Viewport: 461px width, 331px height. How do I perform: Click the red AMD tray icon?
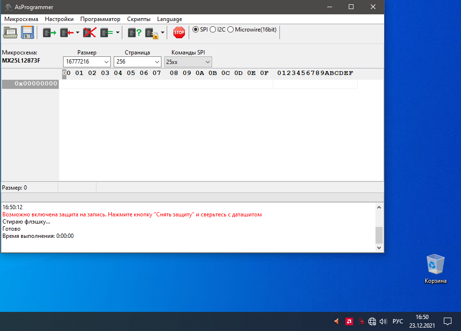349,321
